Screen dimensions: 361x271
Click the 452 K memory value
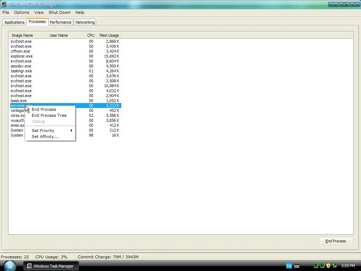pyautogui.click(x=114, y=110)
